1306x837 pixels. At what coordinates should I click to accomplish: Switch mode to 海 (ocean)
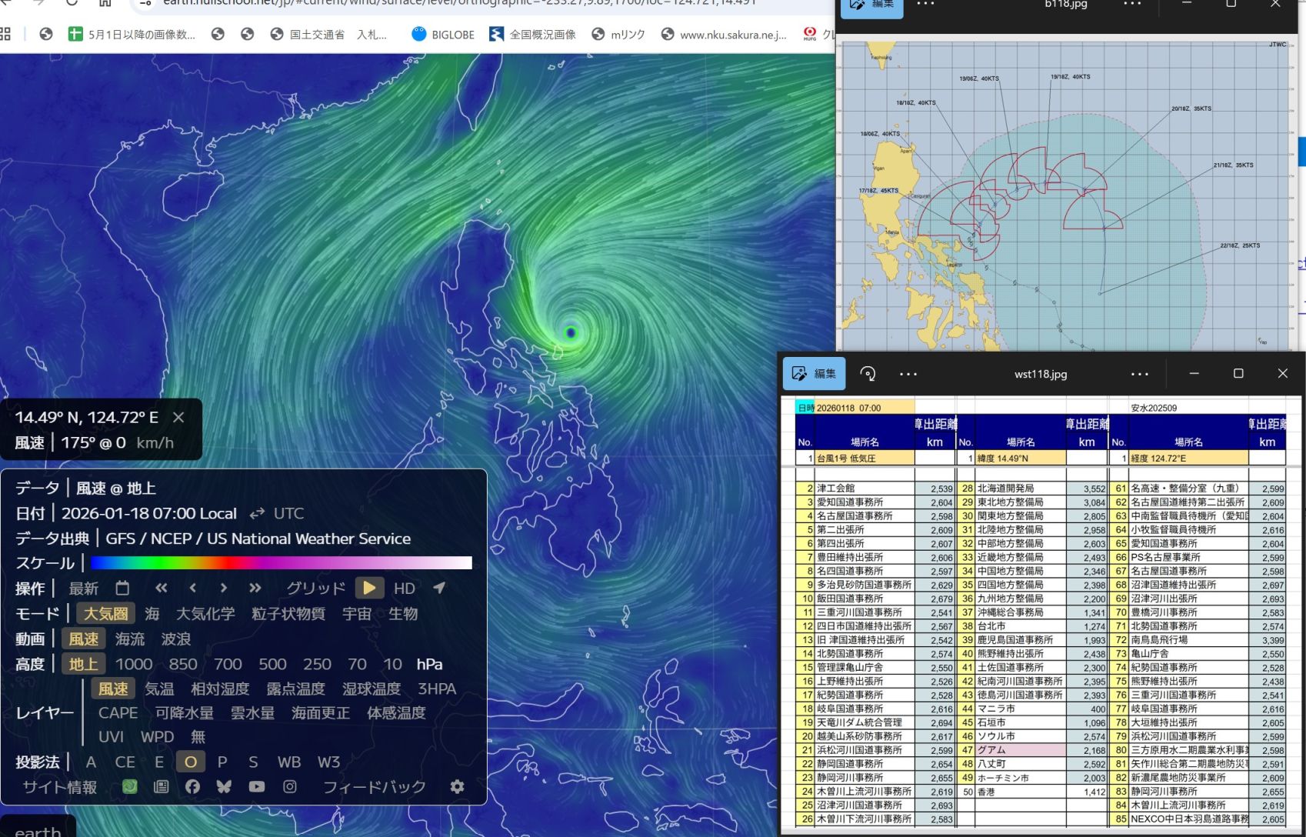(152, 614)
